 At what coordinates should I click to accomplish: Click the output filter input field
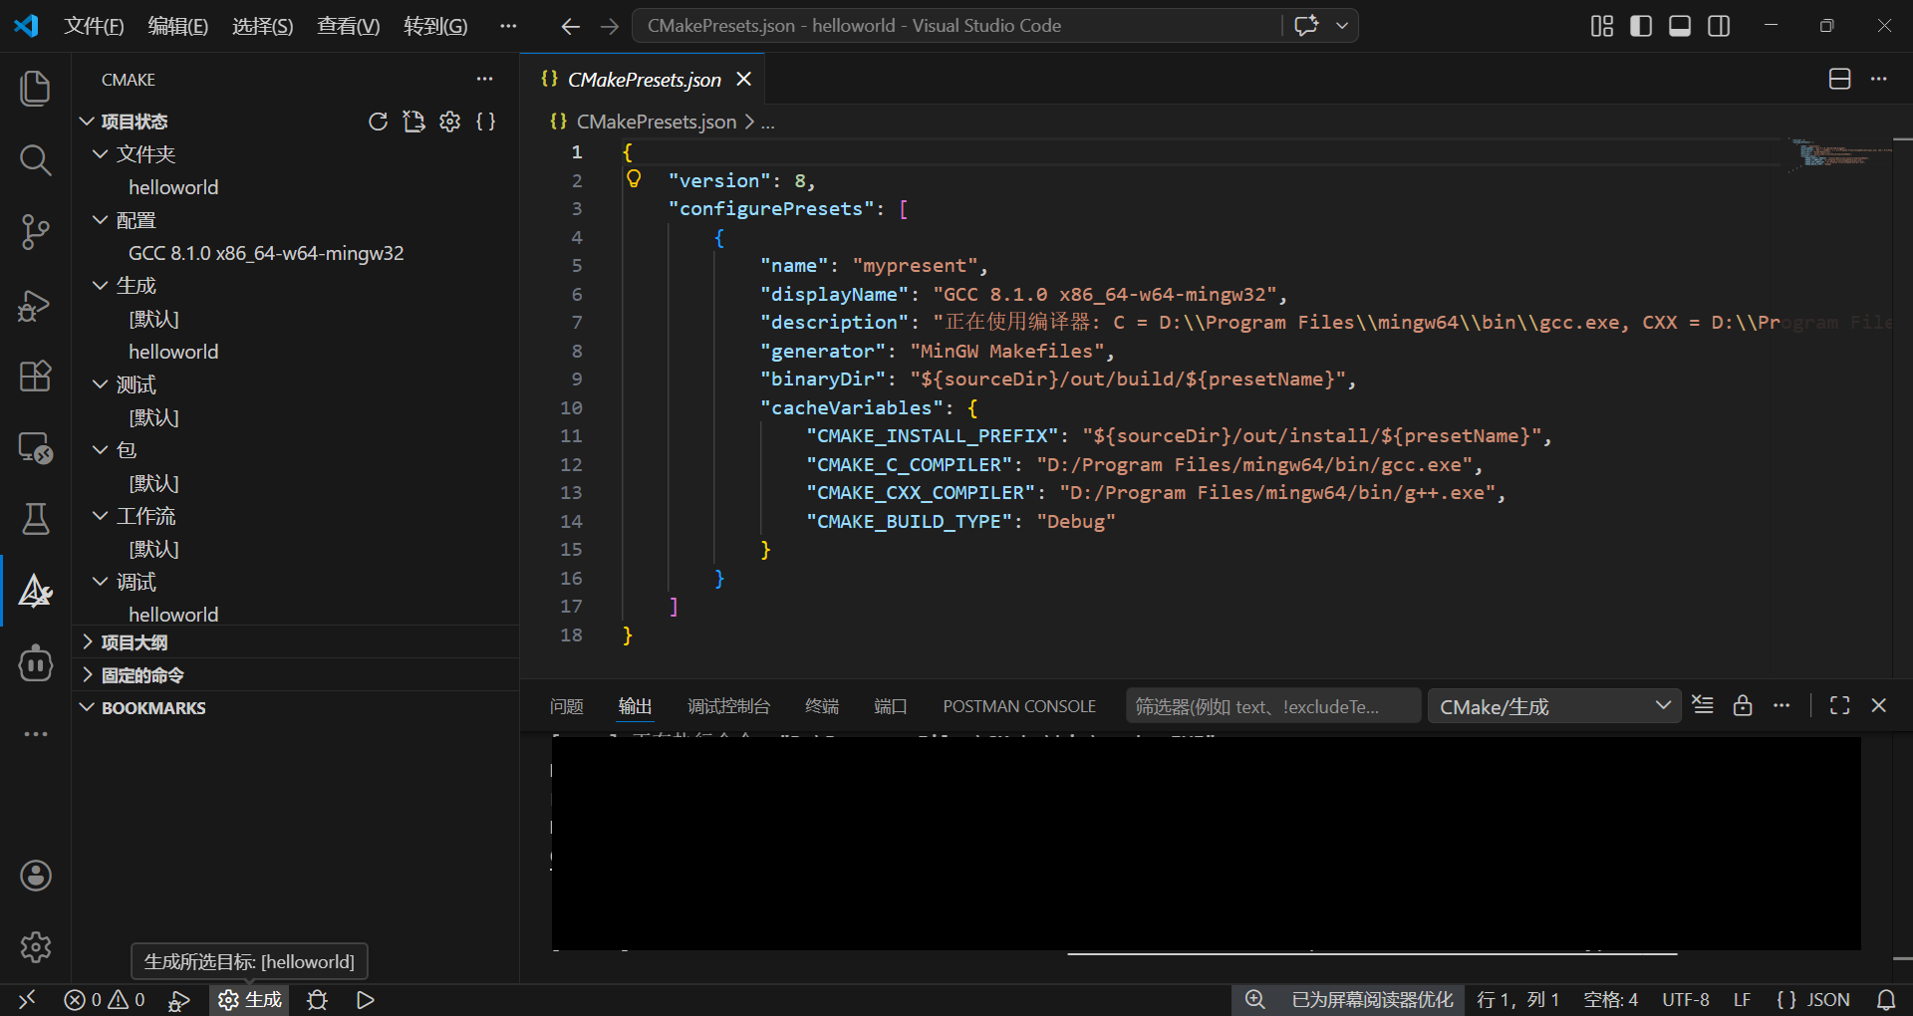click(x=1273, y=706)
